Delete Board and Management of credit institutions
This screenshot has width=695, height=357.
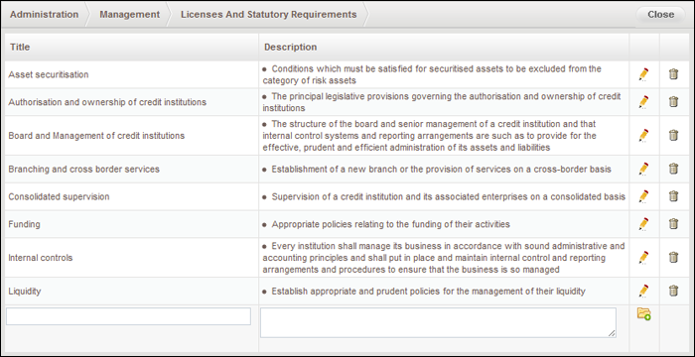pos(673,135)
